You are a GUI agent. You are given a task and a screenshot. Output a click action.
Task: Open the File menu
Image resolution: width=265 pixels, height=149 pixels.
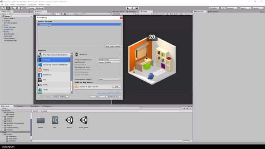2,5
